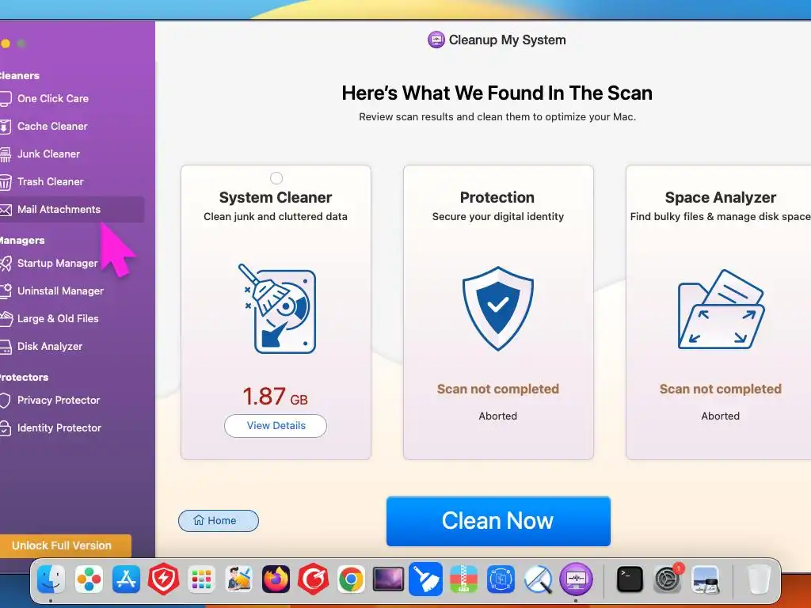Click View Details under 1.87 GB
The width and height of the screenshot is (811, 608).
pos(276,425)
